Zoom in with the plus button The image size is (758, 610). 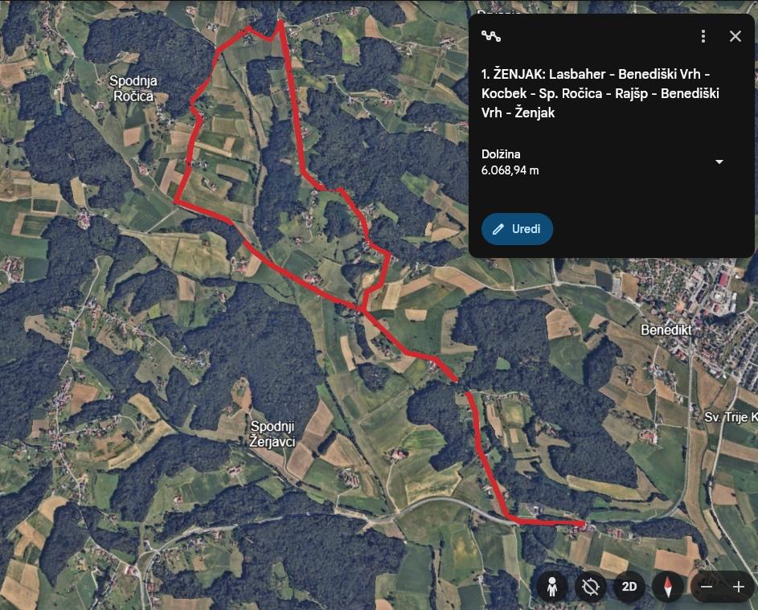[x=738, y=587]
